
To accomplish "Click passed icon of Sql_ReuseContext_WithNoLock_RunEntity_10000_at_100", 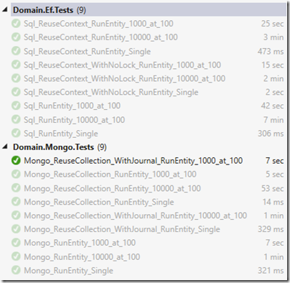I will 16,78.
